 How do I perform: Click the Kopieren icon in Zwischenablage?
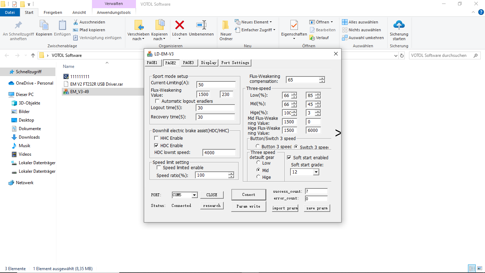[44, 26]
